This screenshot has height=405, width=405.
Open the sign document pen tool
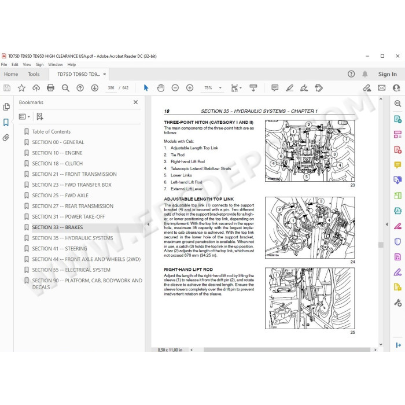pyautogui.click(x=304, y=88)
